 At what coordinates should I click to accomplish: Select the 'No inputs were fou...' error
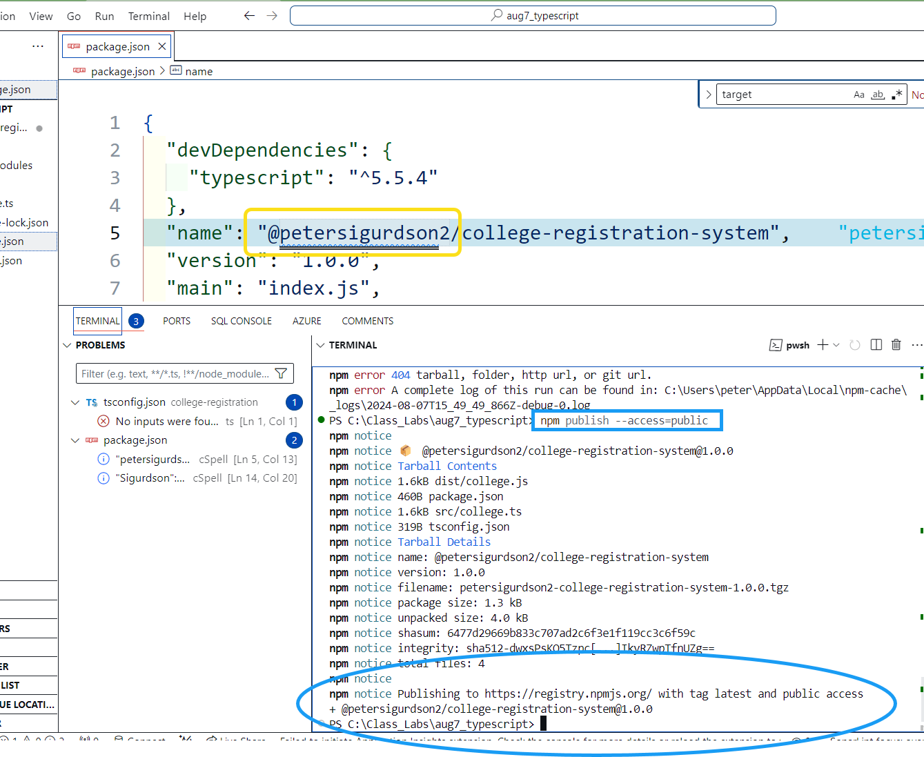coord(198,421)
